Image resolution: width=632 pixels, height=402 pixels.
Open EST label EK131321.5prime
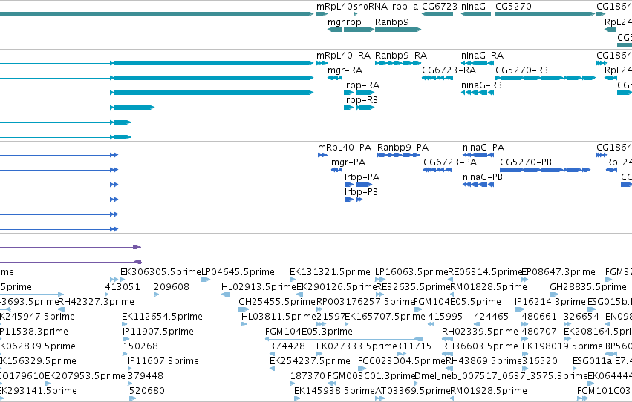click(330, 272)
